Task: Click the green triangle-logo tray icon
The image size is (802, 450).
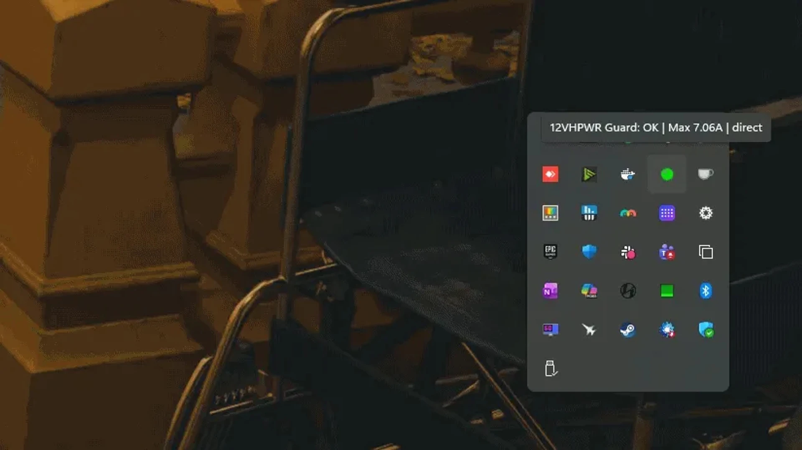Action: click(589, 174)
